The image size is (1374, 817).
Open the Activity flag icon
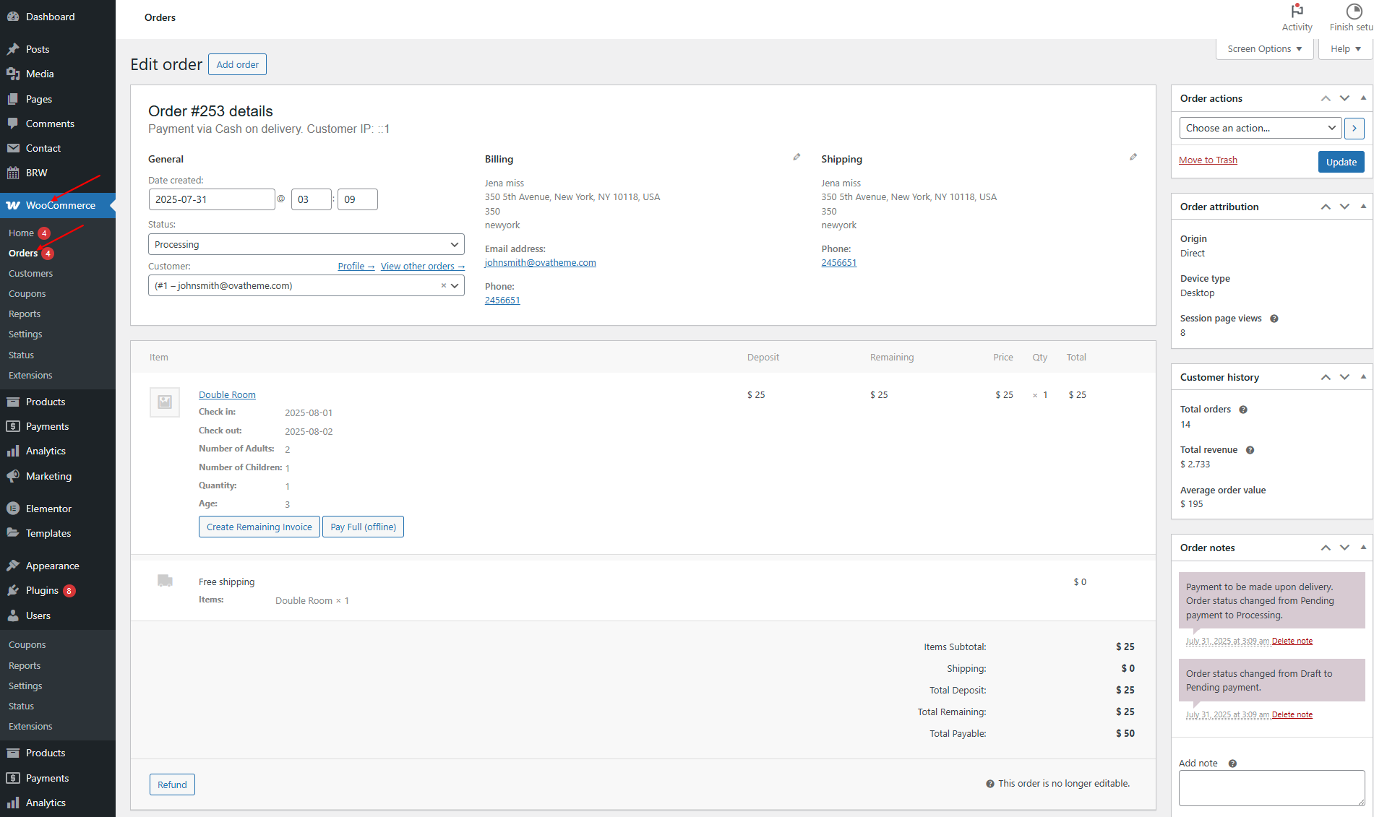(x=1297, y=12)
